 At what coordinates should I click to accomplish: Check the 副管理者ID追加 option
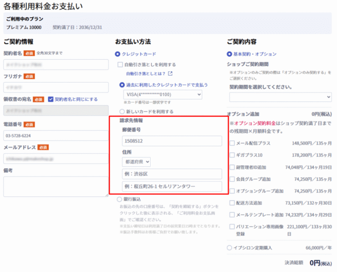click(x=232, y=167)
